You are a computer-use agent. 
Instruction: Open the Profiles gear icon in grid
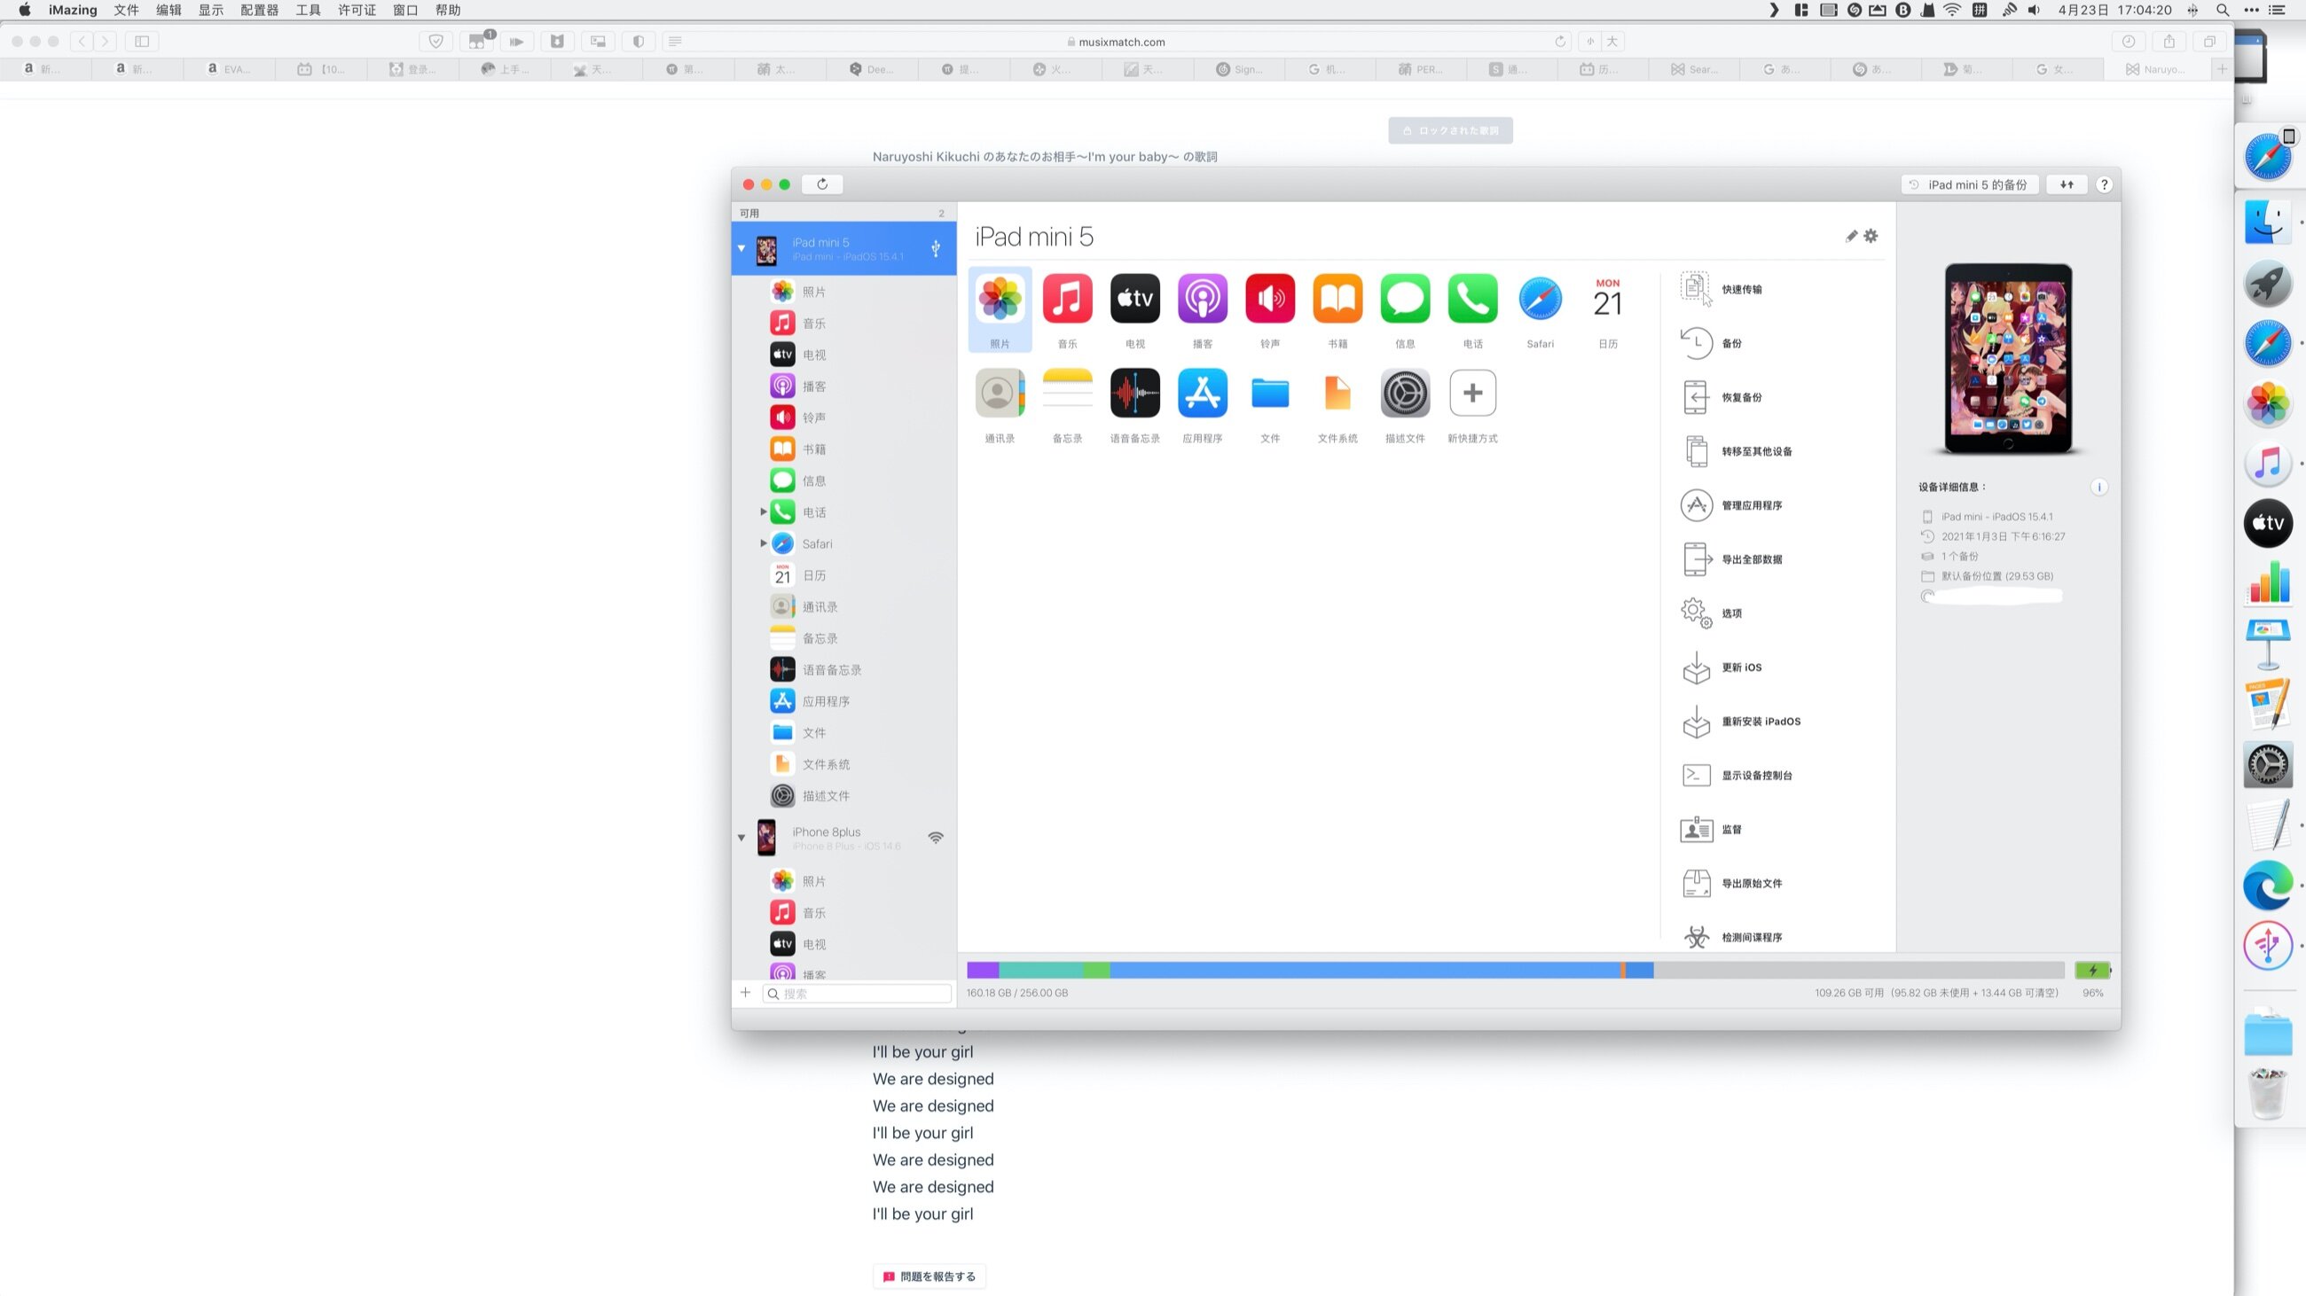1405,393
